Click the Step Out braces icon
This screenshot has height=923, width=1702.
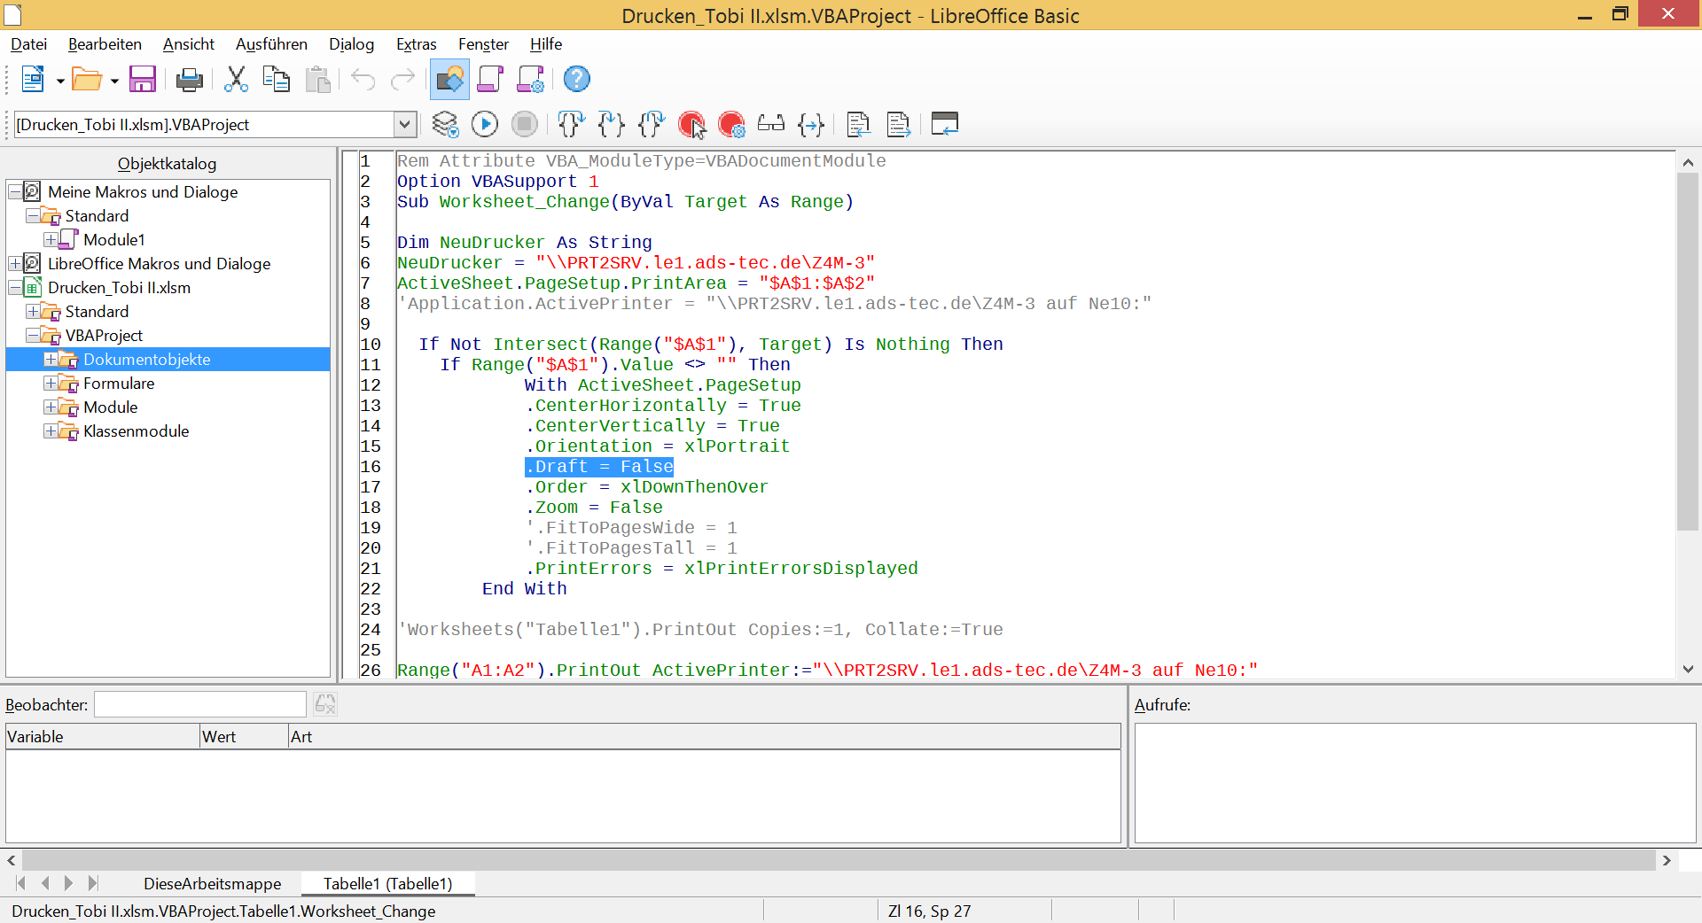point(652,124)
